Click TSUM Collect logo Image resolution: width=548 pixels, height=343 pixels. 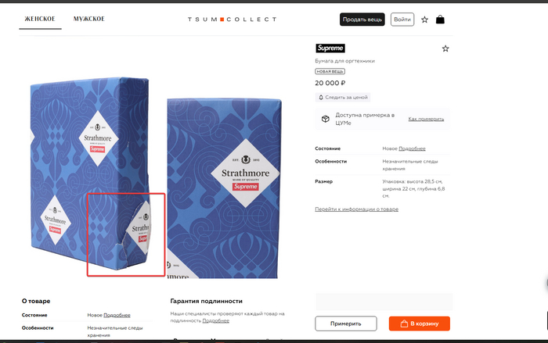pos(232,20)
